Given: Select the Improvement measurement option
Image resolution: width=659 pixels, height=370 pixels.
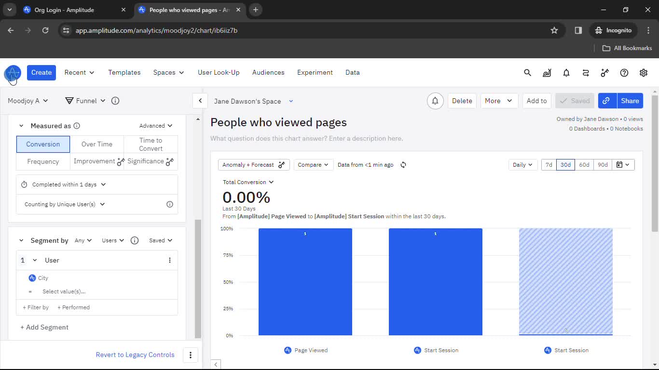Looking at the screenshot, I should pos(97,161).
